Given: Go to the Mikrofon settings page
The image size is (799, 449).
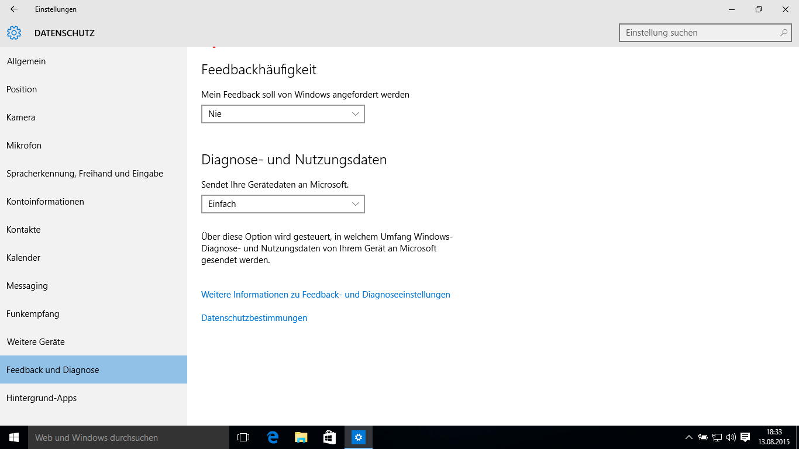Looking at the screenshot, I should pyautogui.click(x=24, y=146).
